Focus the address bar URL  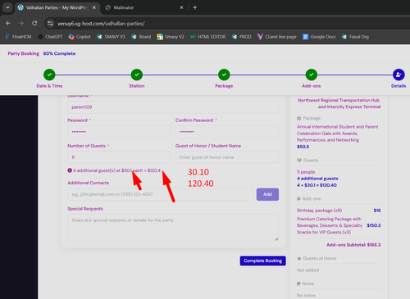(x=101, y=24)
